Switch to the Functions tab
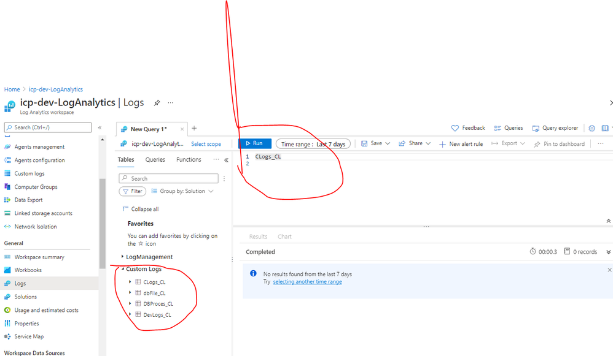Image resolution: width=613 pixels, height=356 pixels. [x=189, y=159]
